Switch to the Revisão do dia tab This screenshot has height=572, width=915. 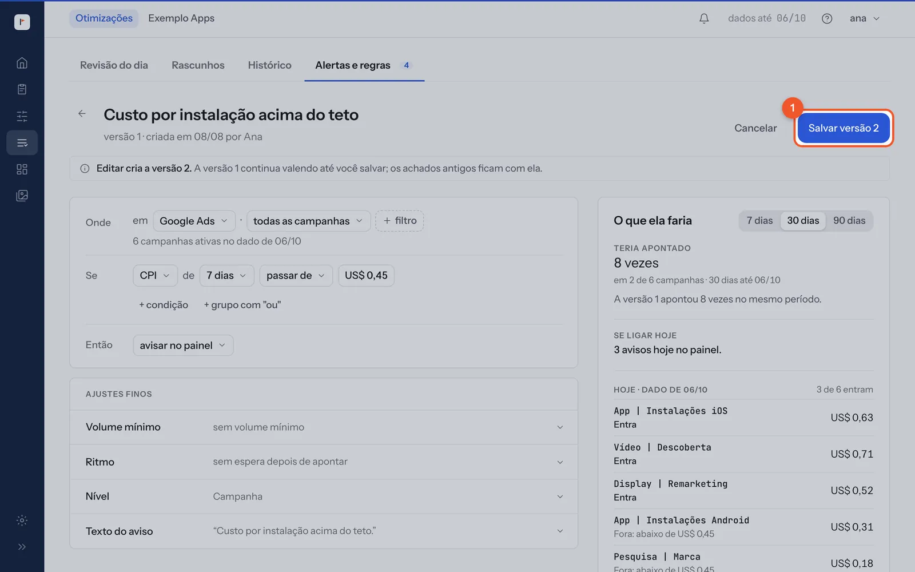(114, 65)
